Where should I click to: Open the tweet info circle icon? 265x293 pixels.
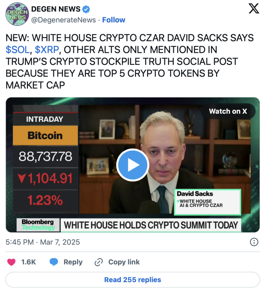pyautogui.click(x=254, y=242)
